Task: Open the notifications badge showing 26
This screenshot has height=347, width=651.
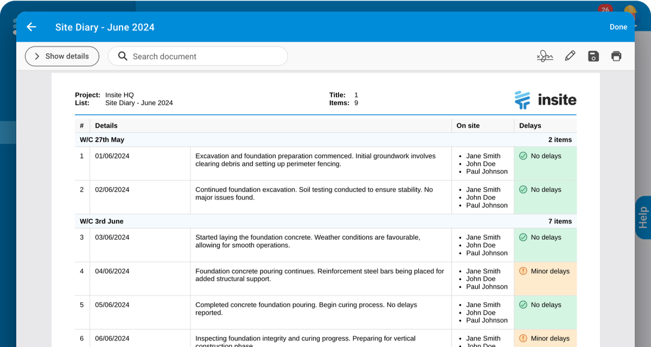Action: (605, 10)
